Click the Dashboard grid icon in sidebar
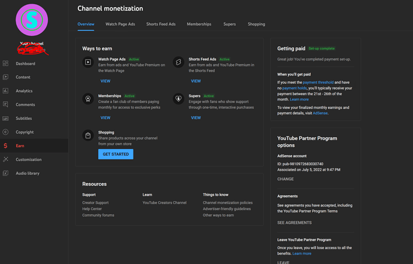The image size is (413, 264). (5, 63)
